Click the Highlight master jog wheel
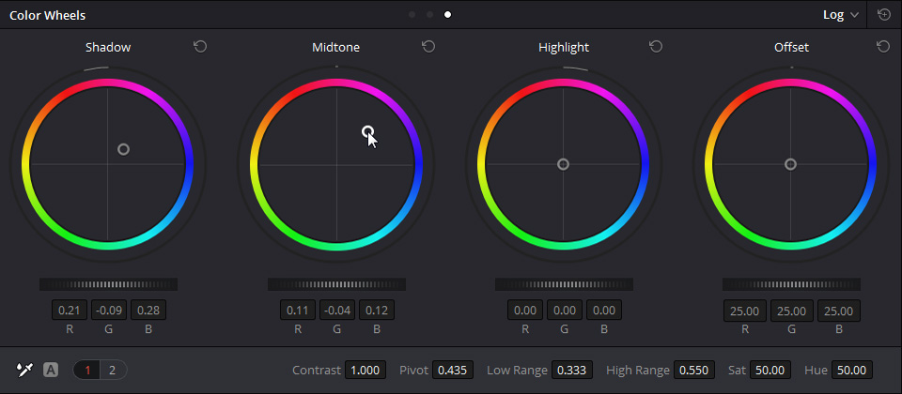Viewport: 902px width, 394px height. pyautogui.click(x=564, y=284)
